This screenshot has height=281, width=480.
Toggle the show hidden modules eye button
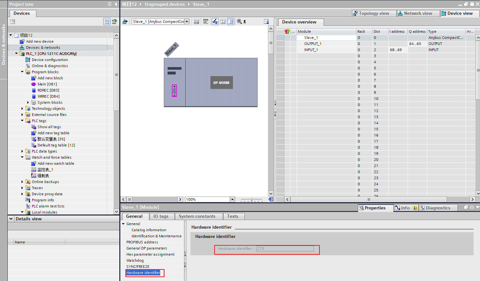[215, 22]
